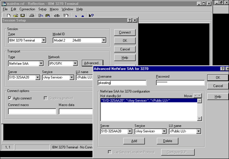Open the Model ID dropdown
The image size is (229, 159).
[104, 40]
